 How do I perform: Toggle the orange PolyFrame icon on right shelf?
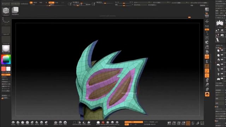207,71
